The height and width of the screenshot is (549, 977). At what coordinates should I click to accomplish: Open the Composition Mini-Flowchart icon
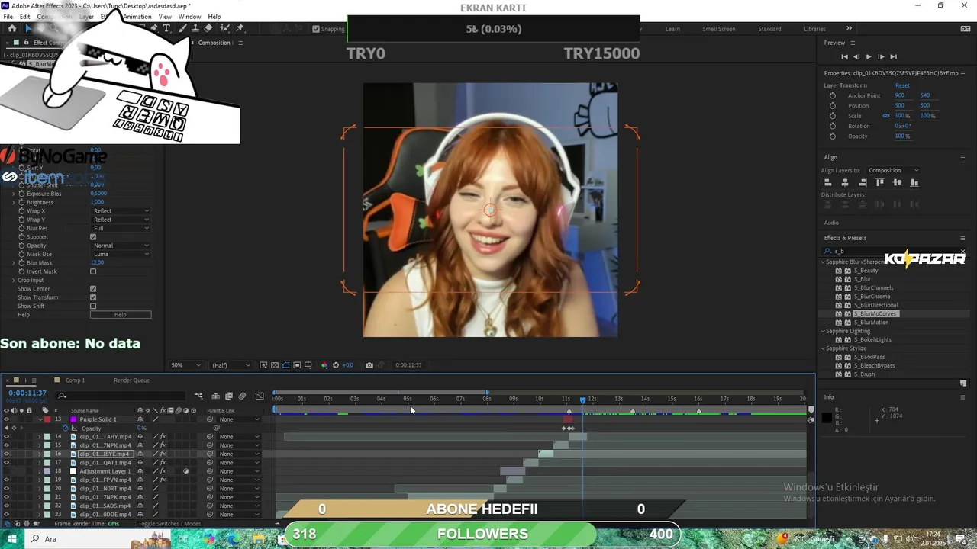[x=199, y=396]
